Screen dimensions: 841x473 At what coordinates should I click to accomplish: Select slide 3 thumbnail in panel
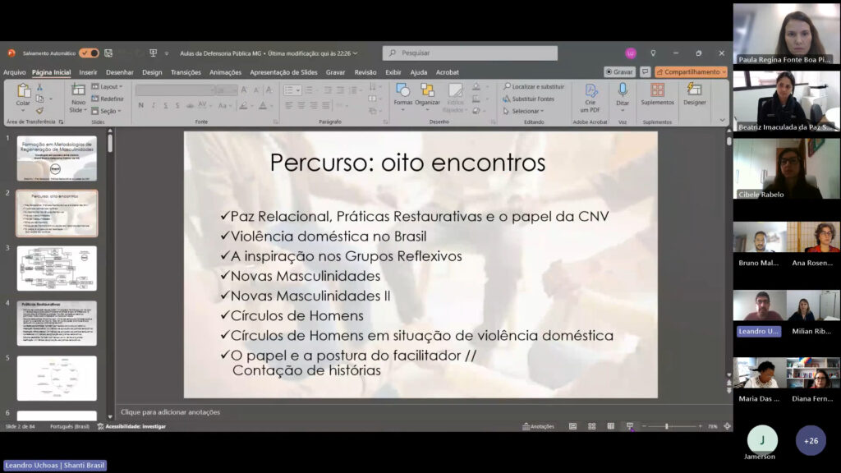(57, 268)
